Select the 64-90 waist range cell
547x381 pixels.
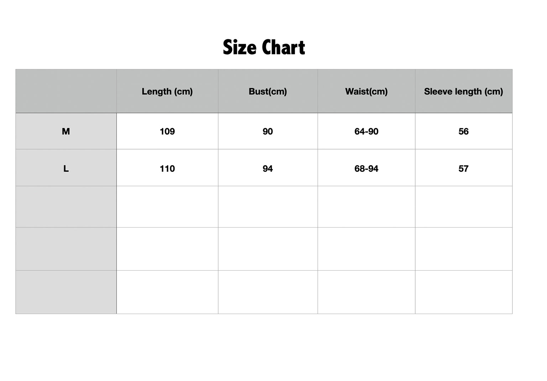point(366,131)
